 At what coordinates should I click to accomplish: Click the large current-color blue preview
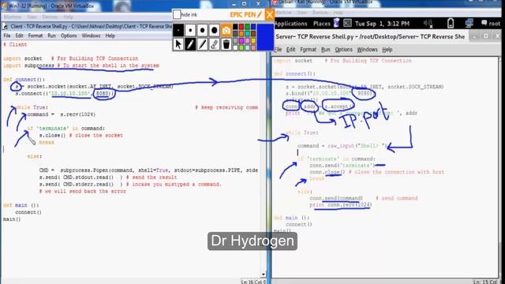(265, 37)
